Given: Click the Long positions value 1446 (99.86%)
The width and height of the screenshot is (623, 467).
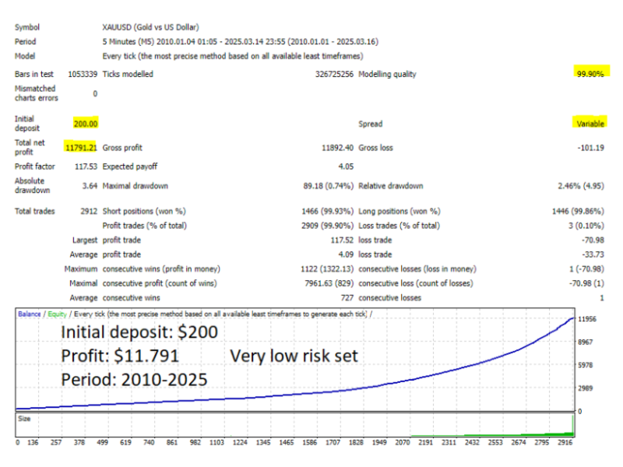Looking at the screenshot, I should coord(577,211).
